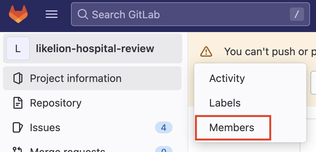Click the slash shortcut key badge

point(297,15)
